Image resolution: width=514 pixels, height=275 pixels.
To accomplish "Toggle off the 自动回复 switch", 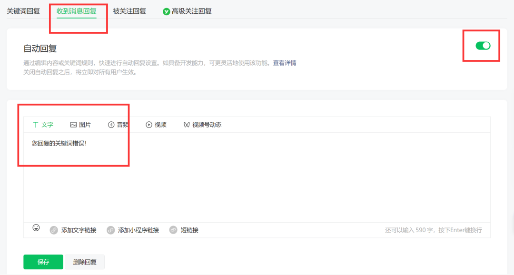I will [482, 46].
